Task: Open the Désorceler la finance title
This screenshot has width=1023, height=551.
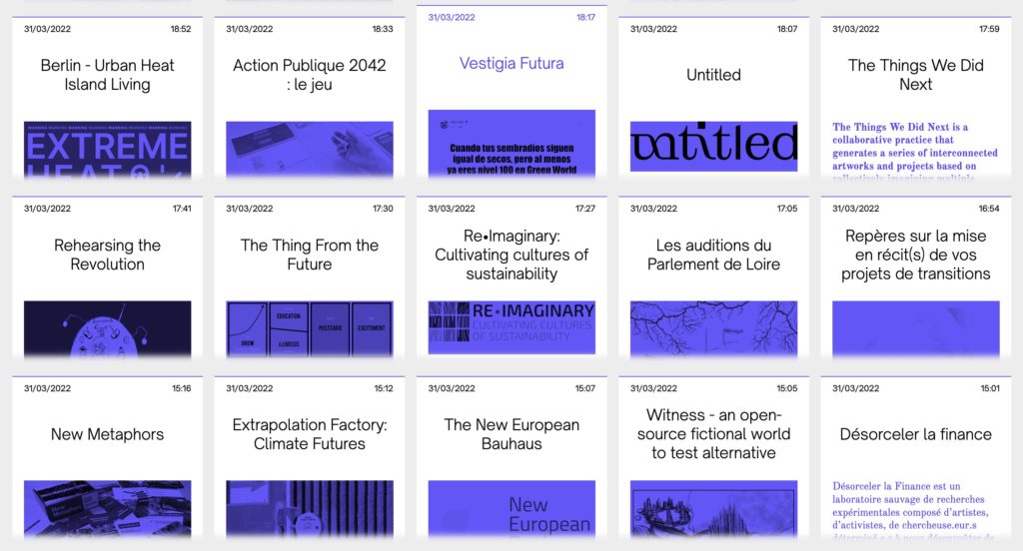Action: coord(915,434)
